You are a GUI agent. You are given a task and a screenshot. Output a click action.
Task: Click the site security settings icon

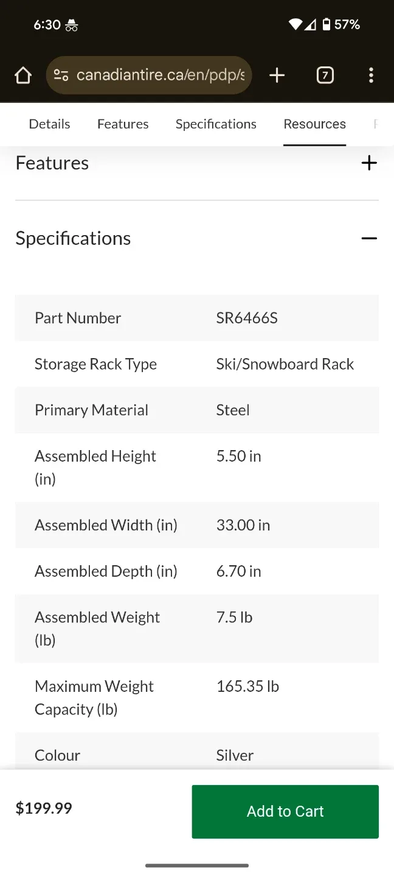point(60,75)
